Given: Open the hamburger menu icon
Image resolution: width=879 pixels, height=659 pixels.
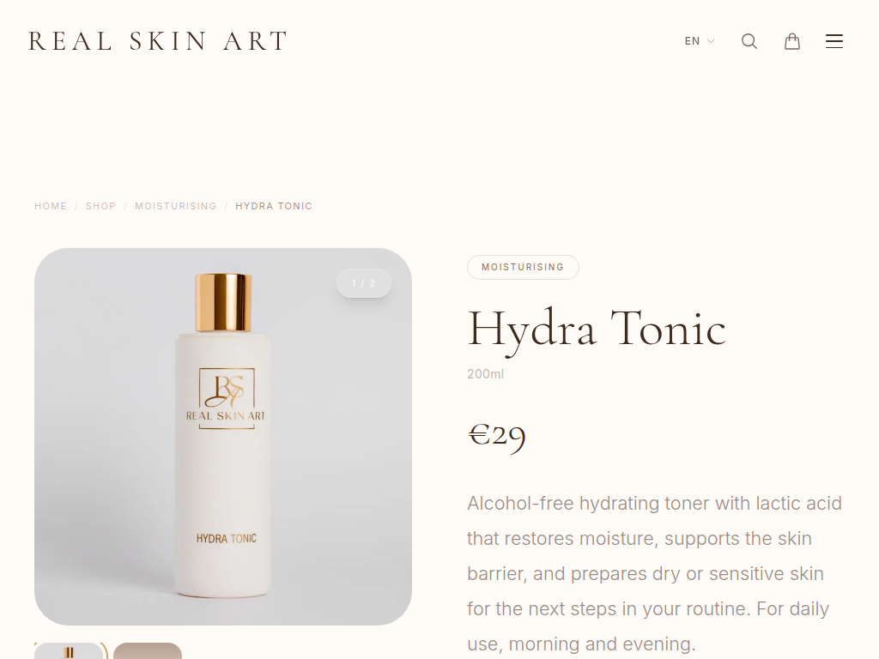Looking at the screenshot, I should [834, 41].
